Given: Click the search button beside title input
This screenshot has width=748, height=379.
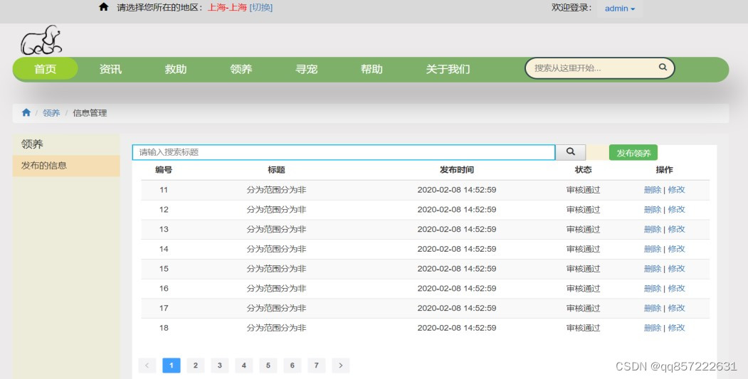Looking at the screenshot, I should [571, 152].
